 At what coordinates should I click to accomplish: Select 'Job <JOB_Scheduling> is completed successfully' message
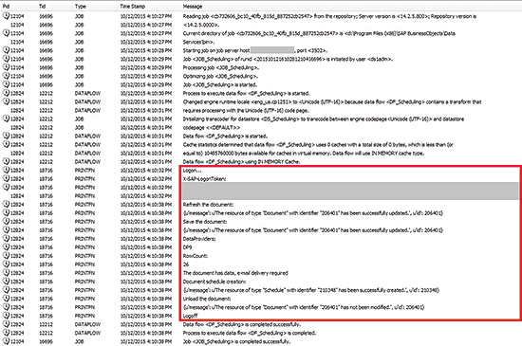pos(236,341)
